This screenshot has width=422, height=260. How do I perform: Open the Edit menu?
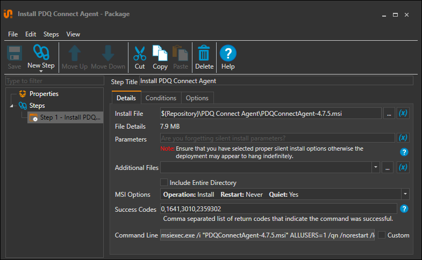(x=31, y=34)
